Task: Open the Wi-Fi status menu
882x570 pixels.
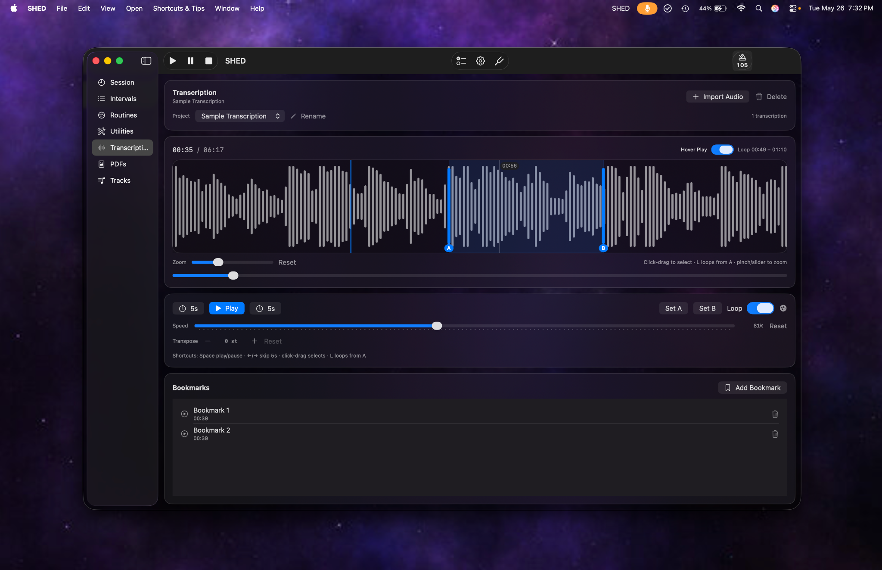Action: tap(741, 8)
